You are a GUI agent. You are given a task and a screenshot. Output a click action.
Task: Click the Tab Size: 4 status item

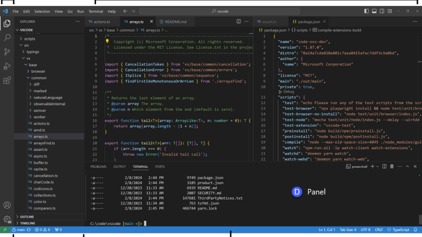point(348,230)
